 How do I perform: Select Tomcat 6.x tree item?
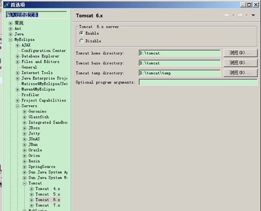48,200
